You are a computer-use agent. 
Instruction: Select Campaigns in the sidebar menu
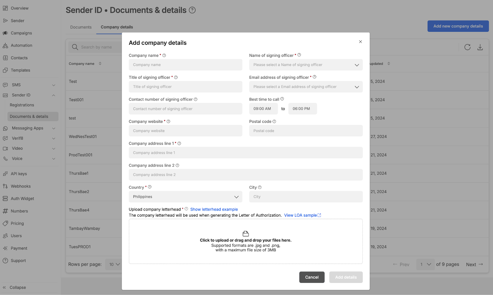[21, 33]
